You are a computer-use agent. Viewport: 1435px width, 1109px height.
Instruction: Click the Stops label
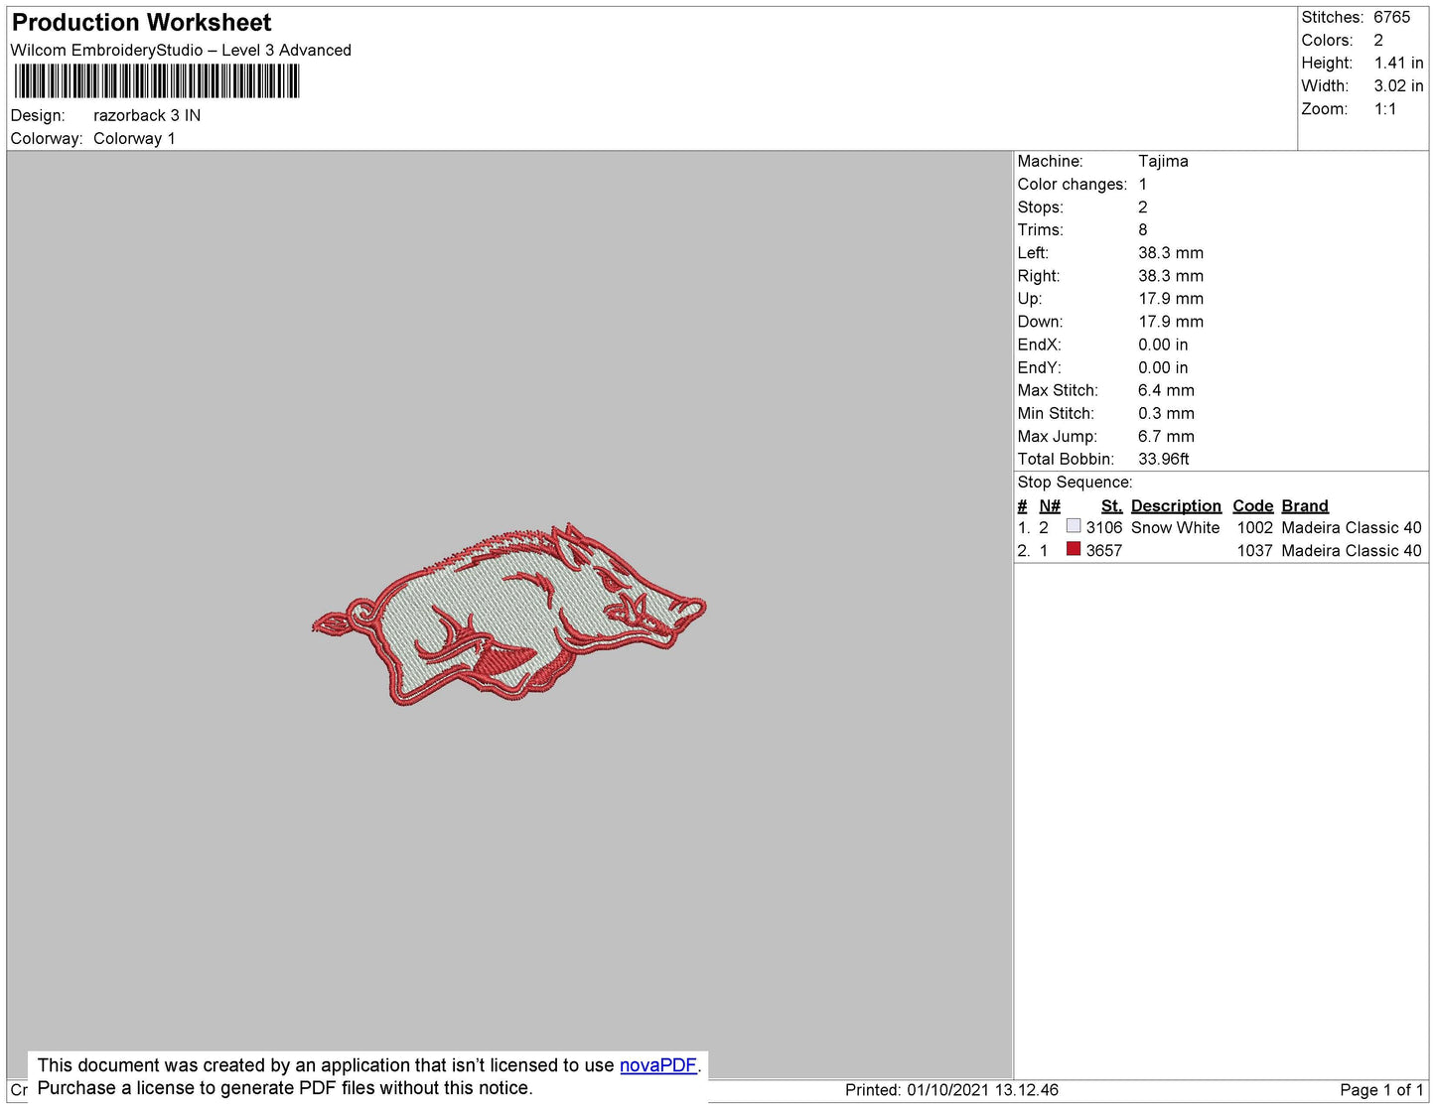point(1040,208)
